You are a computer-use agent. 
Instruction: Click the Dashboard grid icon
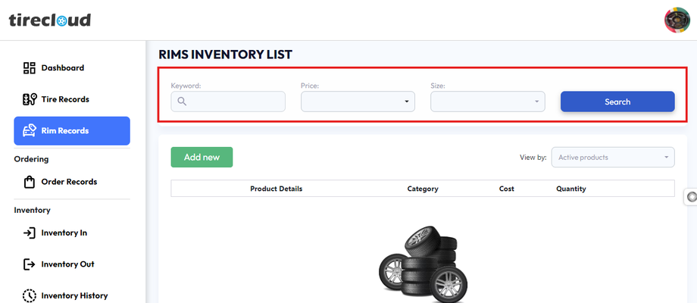(x=30, y=68)
